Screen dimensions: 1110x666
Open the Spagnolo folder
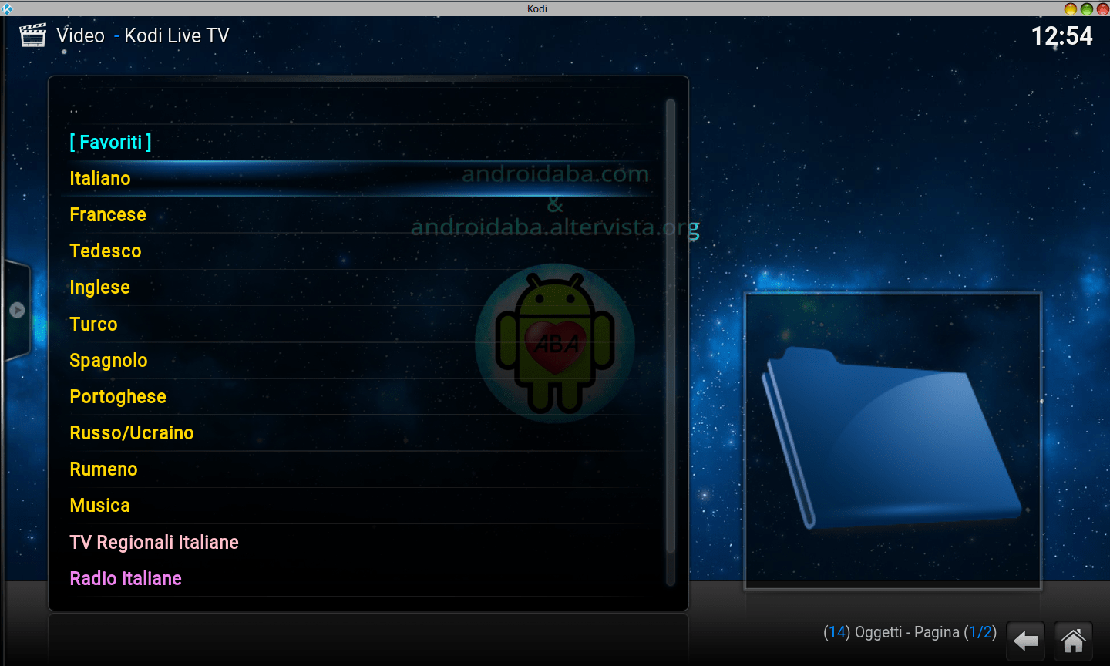(x=109, y=361)
